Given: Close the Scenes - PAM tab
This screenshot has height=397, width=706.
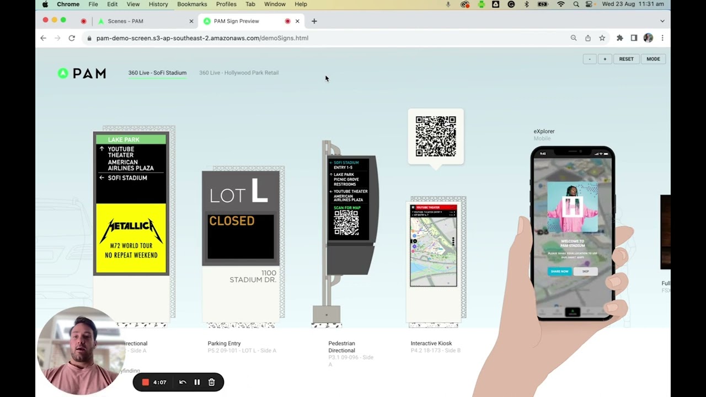Looking at the screenshot, I should click(x=191, y=21).
